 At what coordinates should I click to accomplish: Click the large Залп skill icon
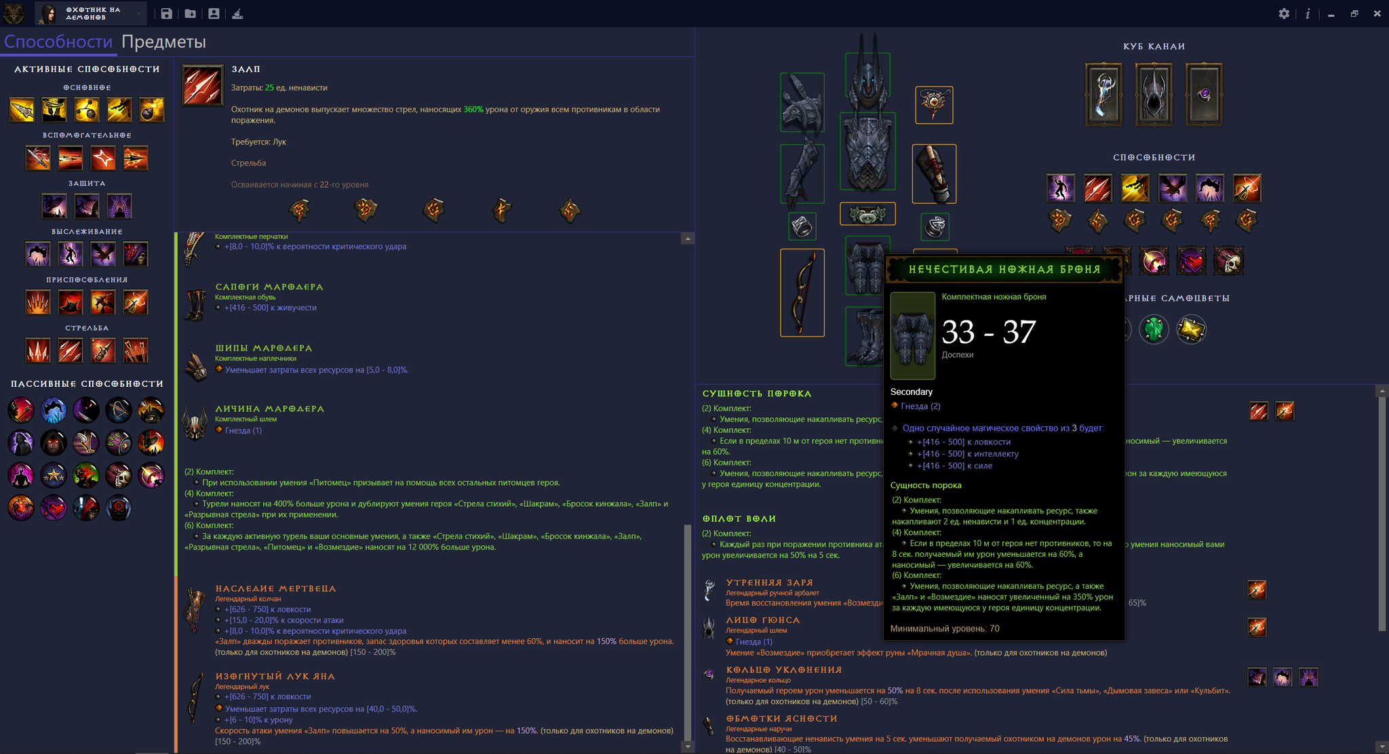(203, 85)
